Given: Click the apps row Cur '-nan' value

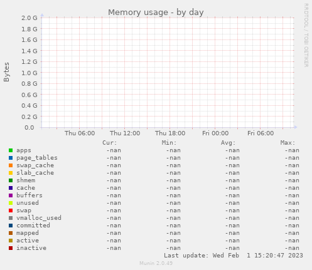Looking at the screenshot, I should (114, 150).
